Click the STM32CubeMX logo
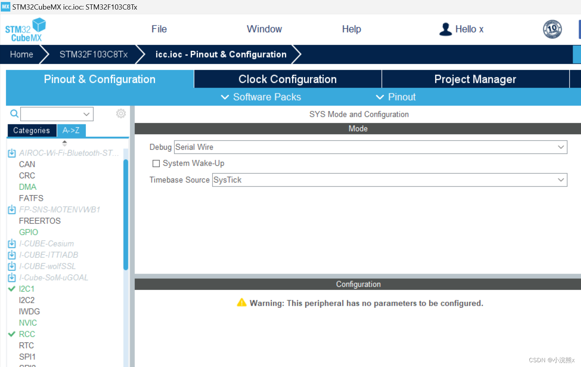 25,30
